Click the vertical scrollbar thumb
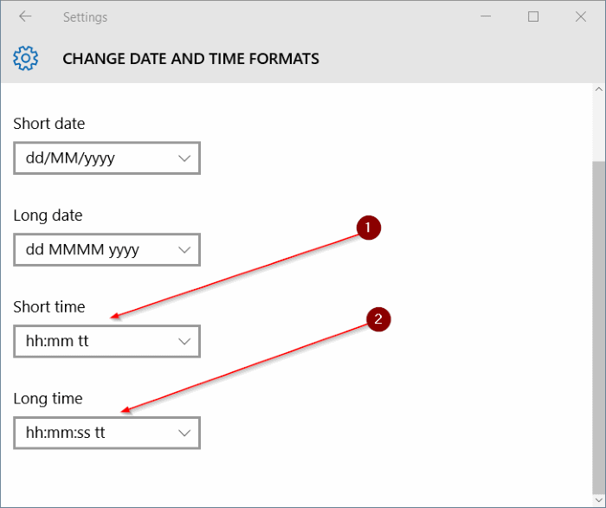This screenshot has width=606, height=508. point(599,328)
